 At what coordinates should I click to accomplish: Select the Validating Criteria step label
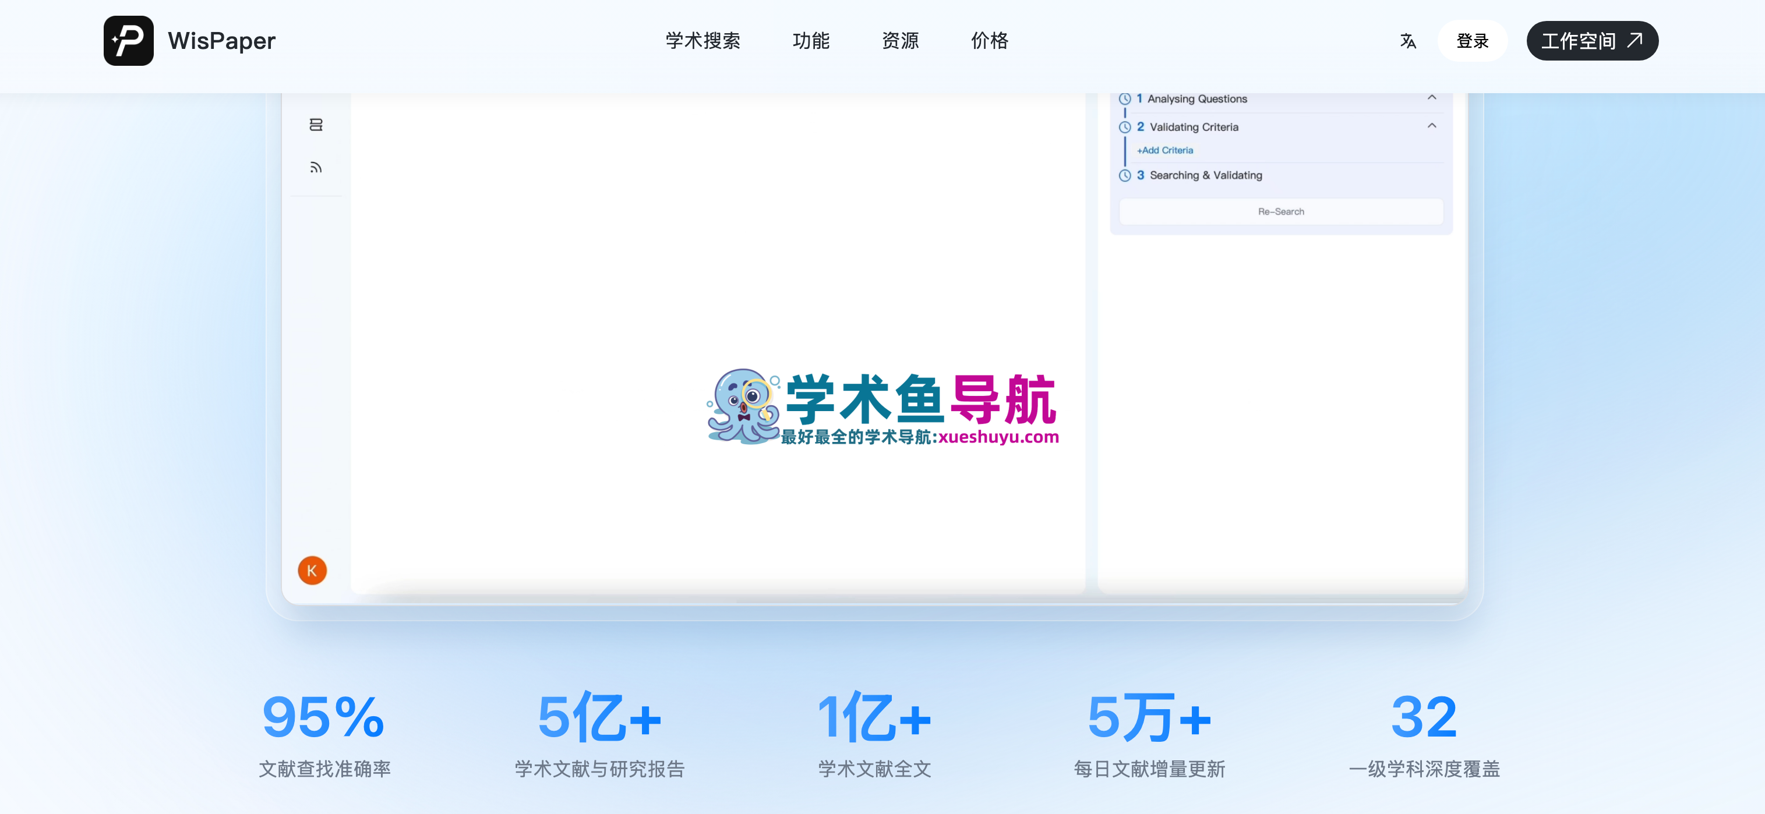click(1194, 128)
